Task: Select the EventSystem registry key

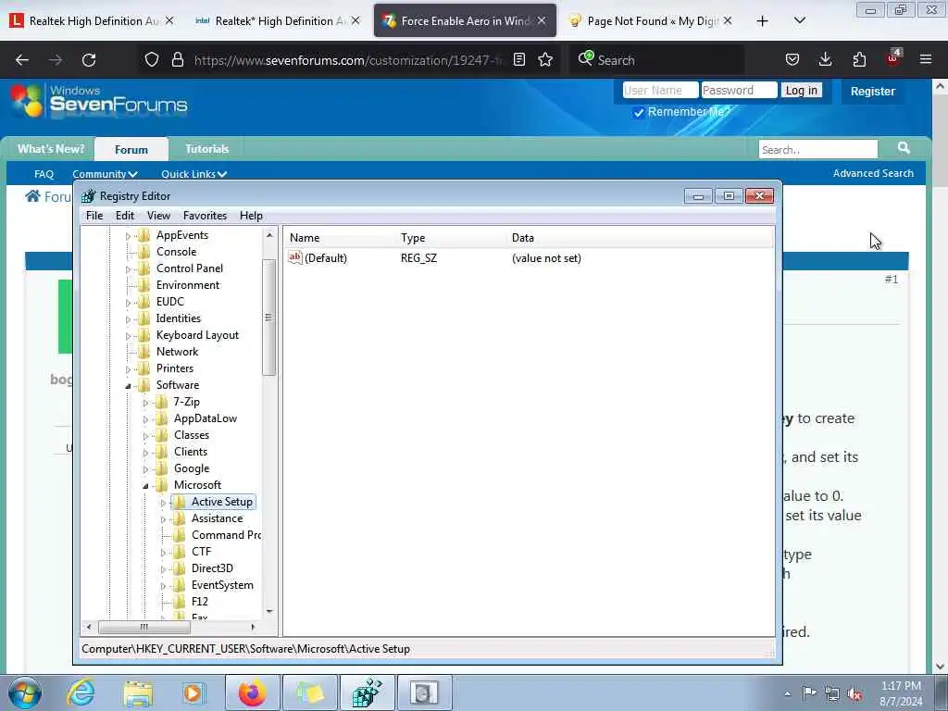Action: point(222,585)
